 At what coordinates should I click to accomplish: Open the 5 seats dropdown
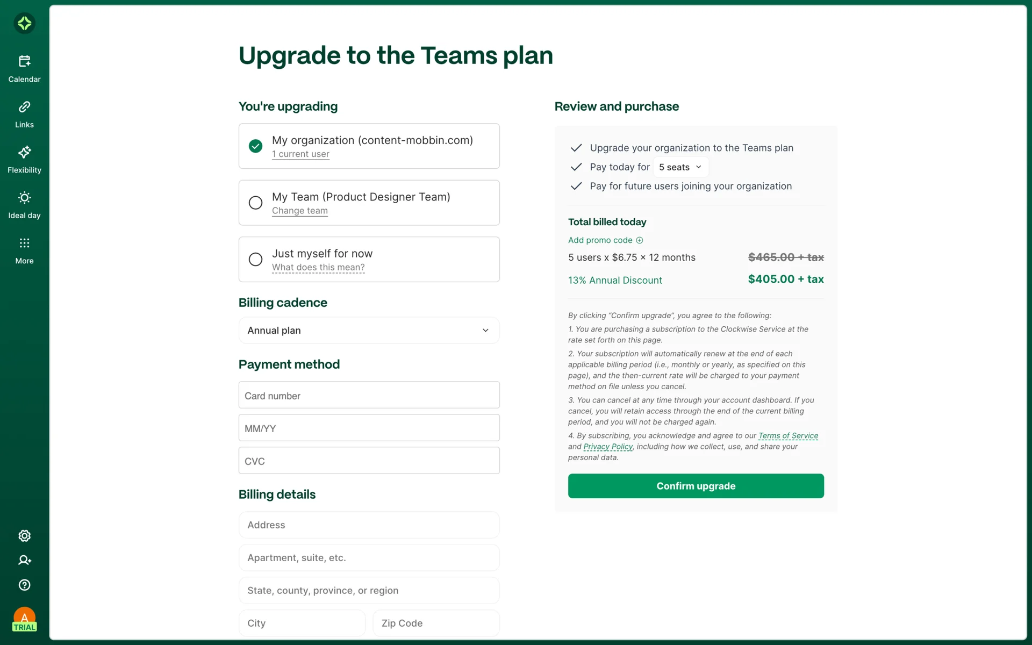click(x=680, y=167)
